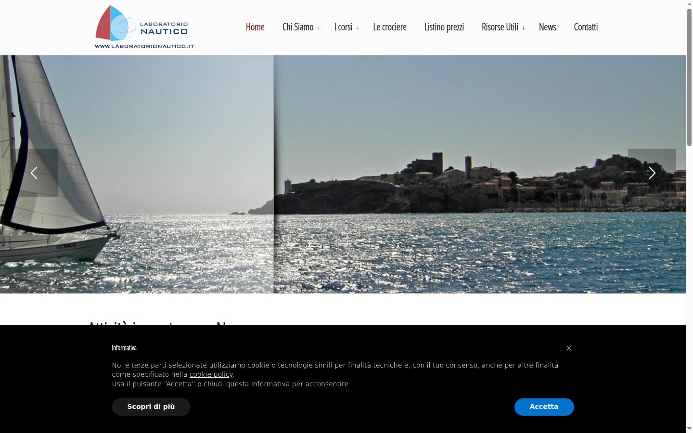This screenshot has width=693, height=433.
Task: Click the "Informativa" banner heading
Action: click(124, 348)
